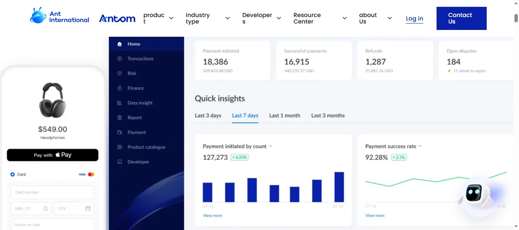This screenshot has height=230, width=519.
Task: Expand the product menu chevron
Action: point(171,18)
